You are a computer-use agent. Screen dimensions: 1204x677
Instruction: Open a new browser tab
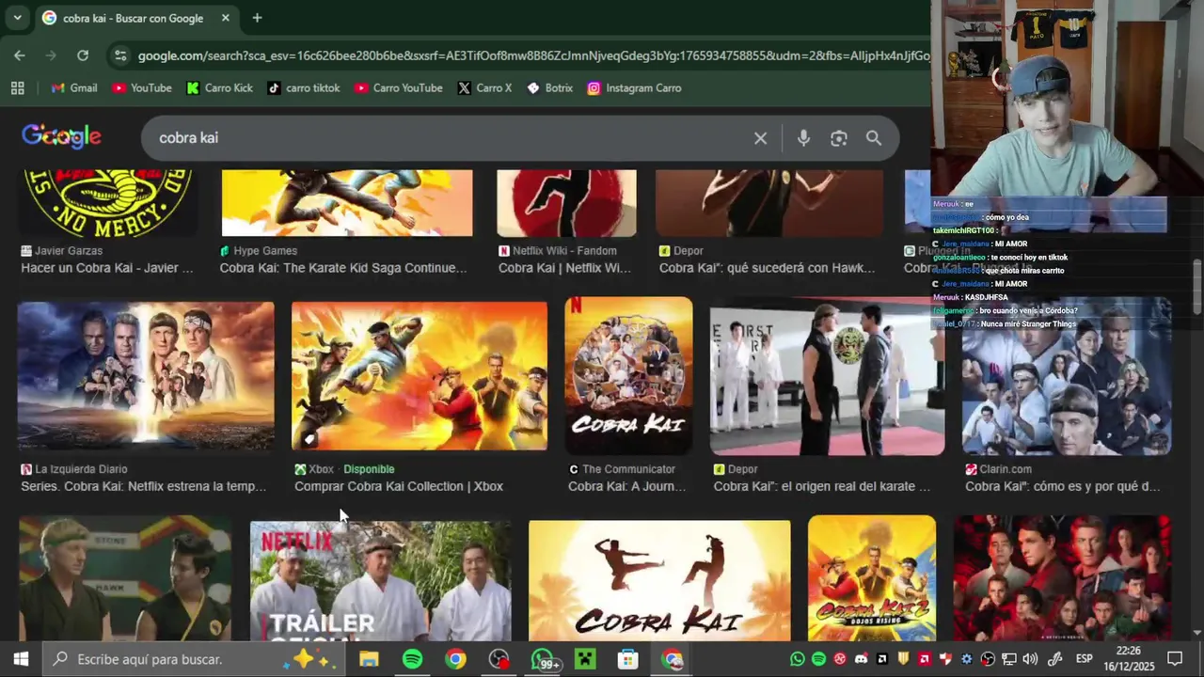pos(257,18)
